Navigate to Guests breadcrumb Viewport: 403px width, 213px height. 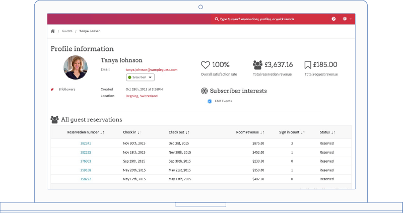[x=66, y=31]
